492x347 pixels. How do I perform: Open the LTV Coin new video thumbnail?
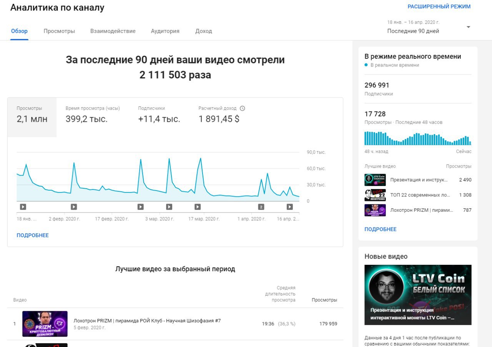(x=418, y=295)
